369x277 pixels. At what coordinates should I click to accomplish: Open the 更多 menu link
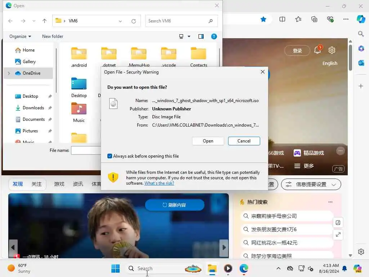(304, 166)
